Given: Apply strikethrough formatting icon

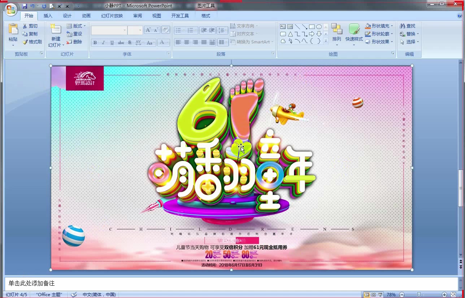Looking at the screenshot, I should click(121, 42).
